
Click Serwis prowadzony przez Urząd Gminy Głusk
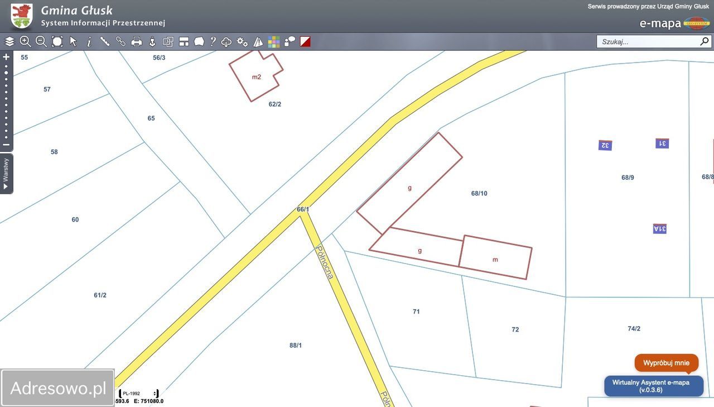[648, 7]
